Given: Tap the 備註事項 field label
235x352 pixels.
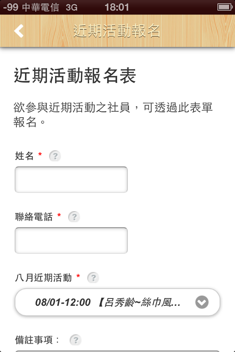Looking at the screenshot, I should [x=37, y=340].
